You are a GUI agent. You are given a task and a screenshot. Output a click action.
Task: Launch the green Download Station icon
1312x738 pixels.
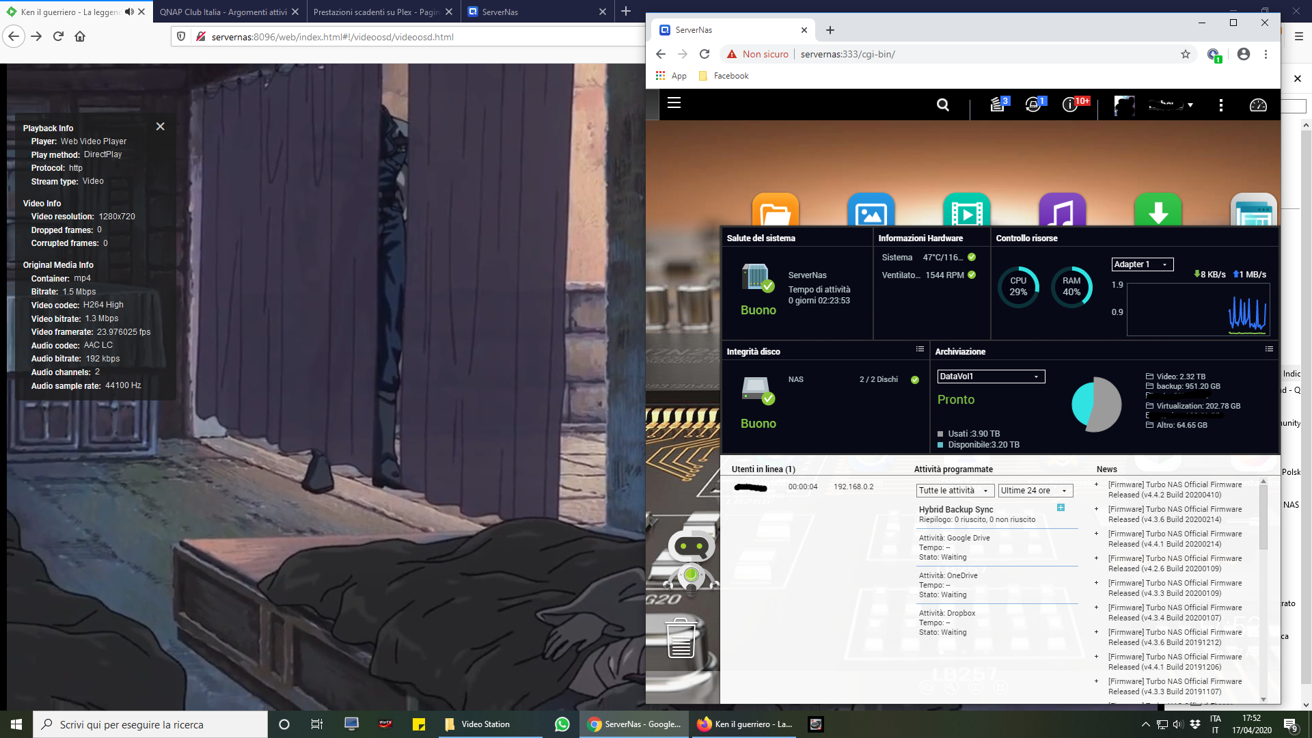[x=1158, y=210]
